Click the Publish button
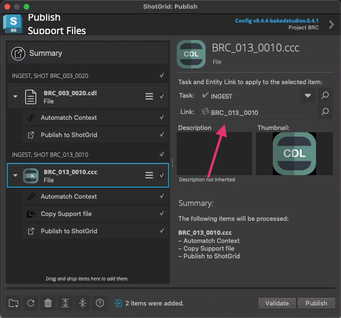Viewport: 341px width, 318px height. pos(316,303)
